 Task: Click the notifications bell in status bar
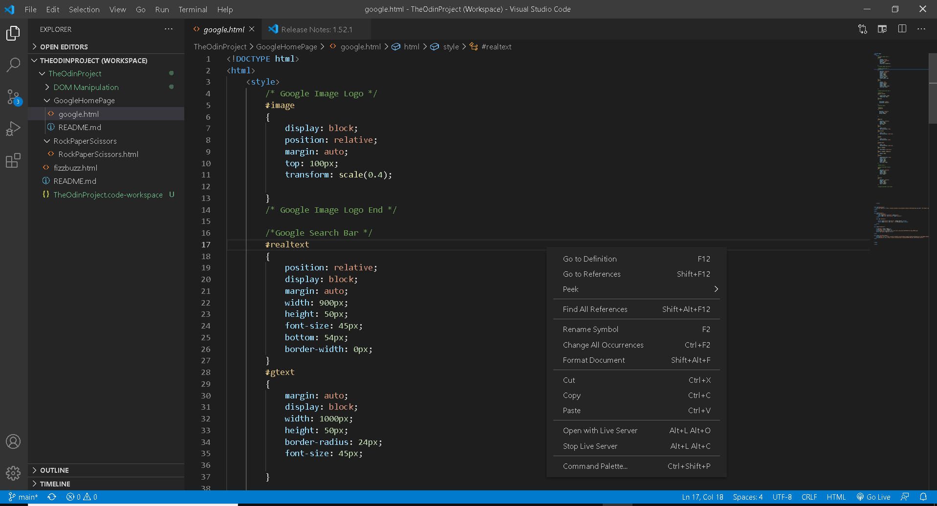coord(923,497)
